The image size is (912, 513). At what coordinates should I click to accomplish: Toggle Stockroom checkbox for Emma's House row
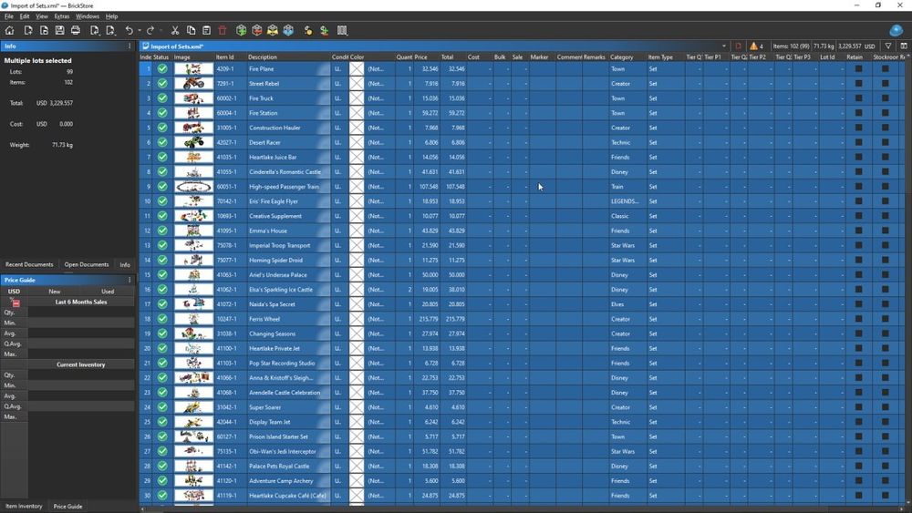pyautogui.click(x=886, y=231)
